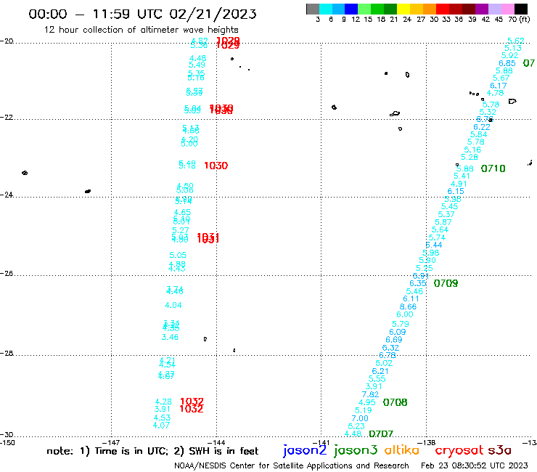Screen dimensions: 537x472
Task: Click the 's3a' satellite legend label
Action: click(499, 450)
